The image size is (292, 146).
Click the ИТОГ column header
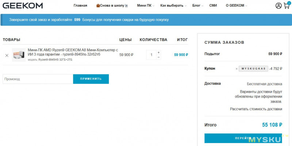(x=182, y=40)
